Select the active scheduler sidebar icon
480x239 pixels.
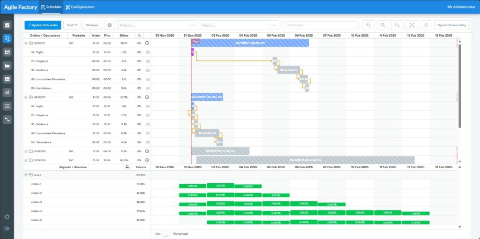coord(7,38)
